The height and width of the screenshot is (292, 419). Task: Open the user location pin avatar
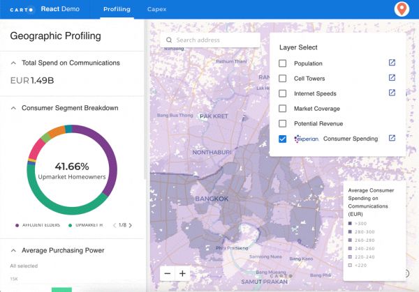(401, 10)
